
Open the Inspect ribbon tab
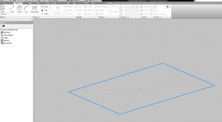pyautogui.click(x=26, y=3)
